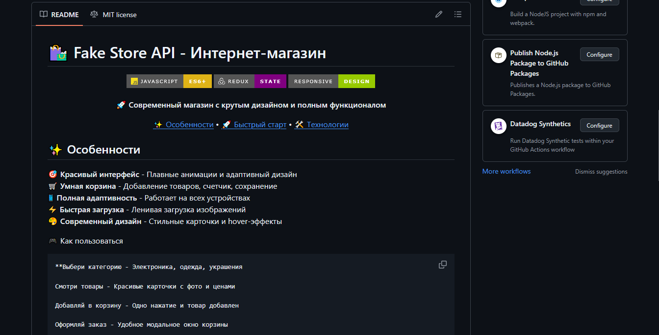Copy the code block using copy icon
Image resolution: width=659 pixels, height=335 pixels.
click(442, 264)
